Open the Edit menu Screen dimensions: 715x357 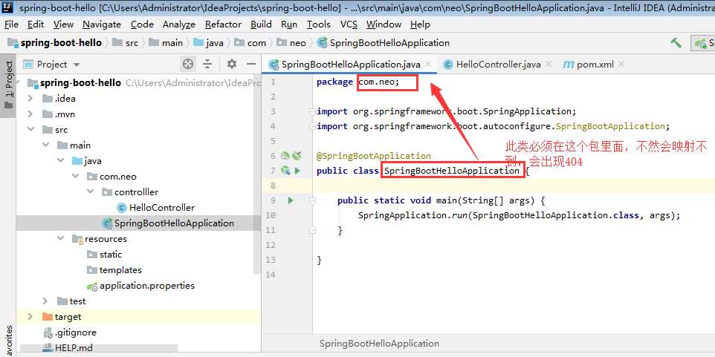click(x=36, y=24)
